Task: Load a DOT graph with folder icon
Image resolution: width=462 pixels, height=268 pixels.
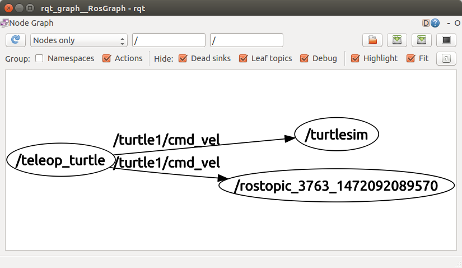Action: (x=372, y=40)
